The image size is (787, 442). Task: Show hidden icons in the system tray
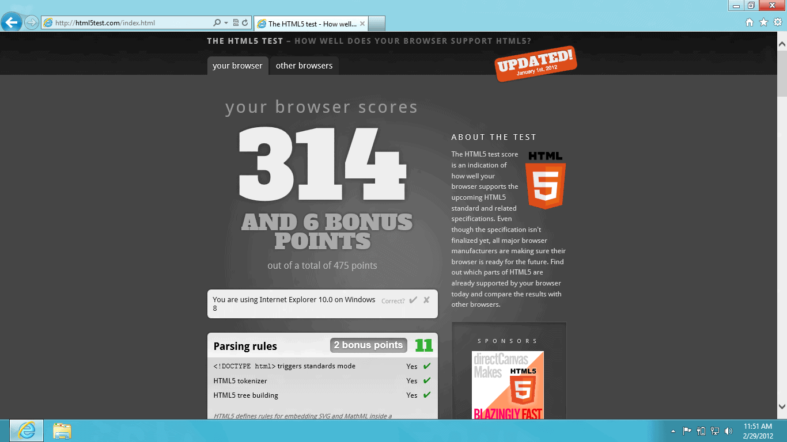coord(673,430)
